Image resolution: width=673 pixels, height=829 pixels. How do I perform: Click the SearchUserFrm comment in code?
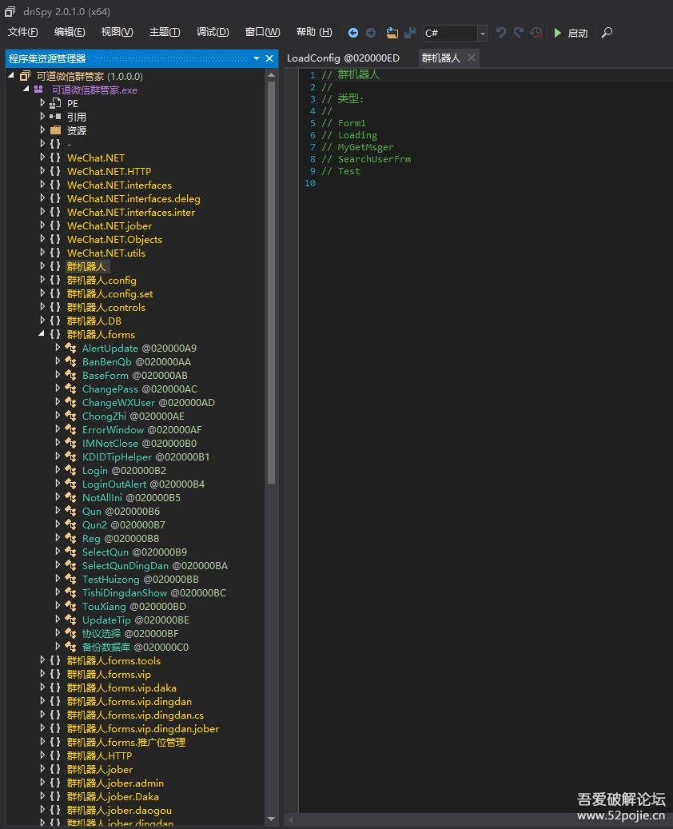click(374, 158)
